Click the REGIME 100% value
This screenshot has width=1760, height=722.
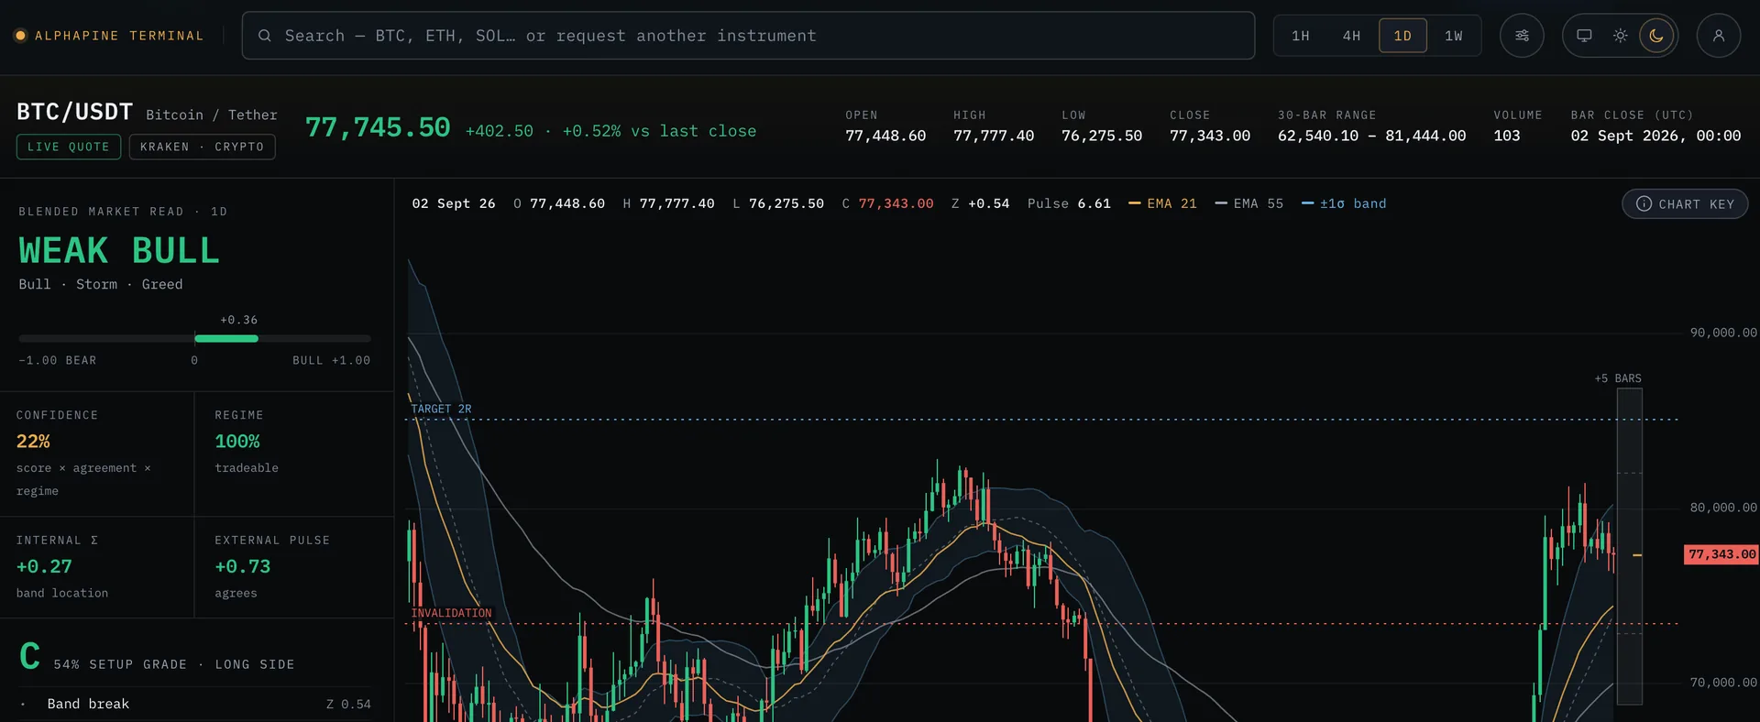tap(237, 442)
